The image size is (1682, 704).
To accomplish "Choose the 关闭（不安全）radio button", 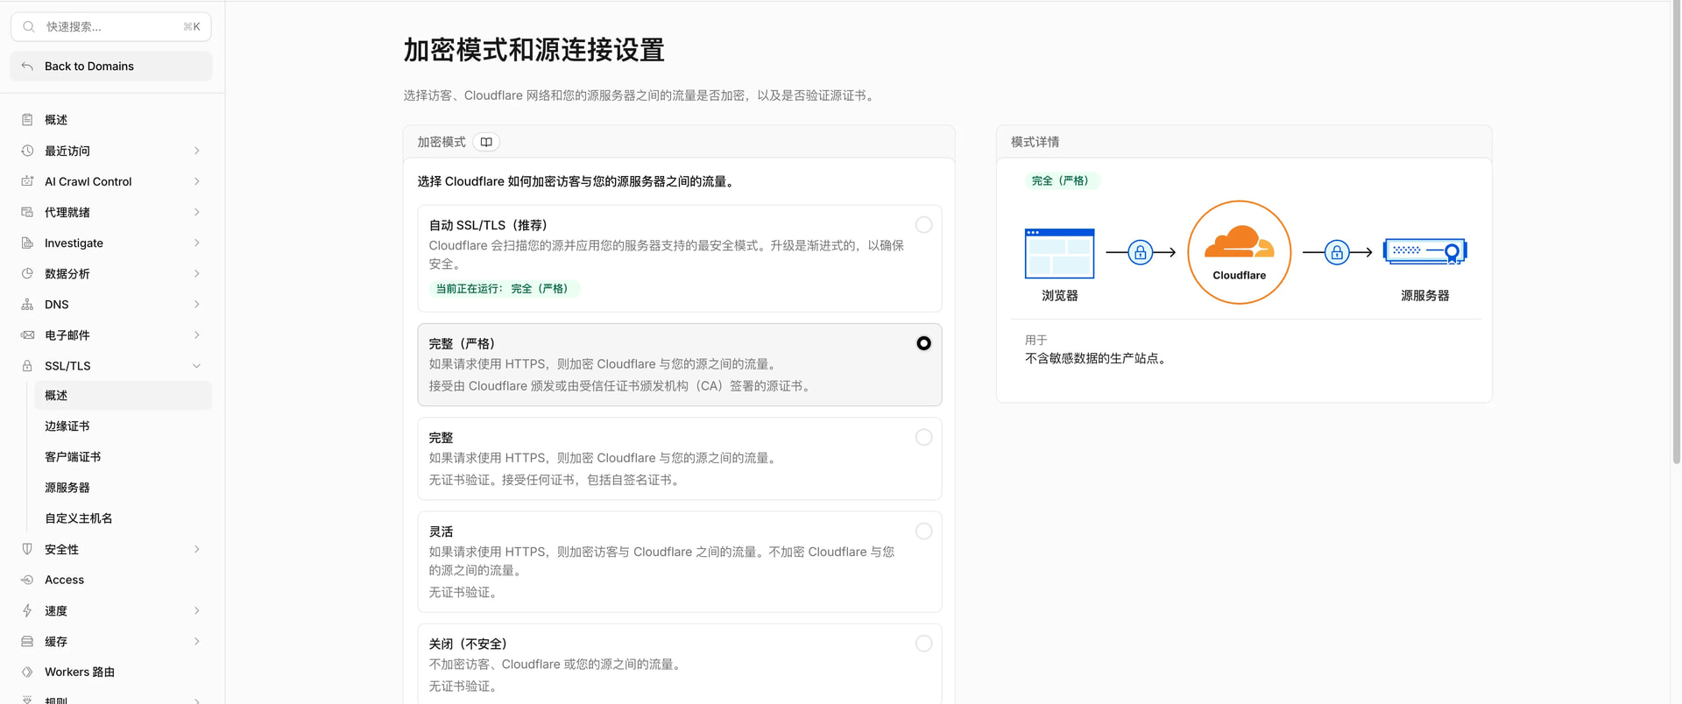I will pos(923,644).
